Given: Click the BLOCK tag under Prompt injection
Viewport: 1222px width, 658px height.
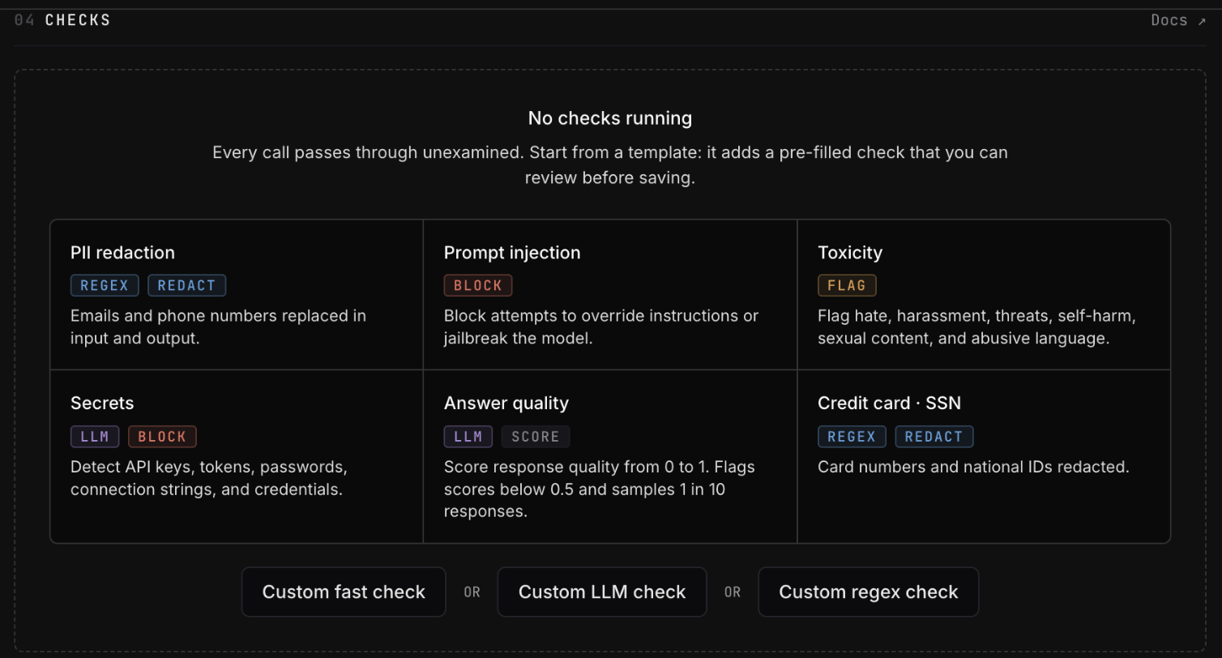Looking at the screenshot, I should click(478, 285).
